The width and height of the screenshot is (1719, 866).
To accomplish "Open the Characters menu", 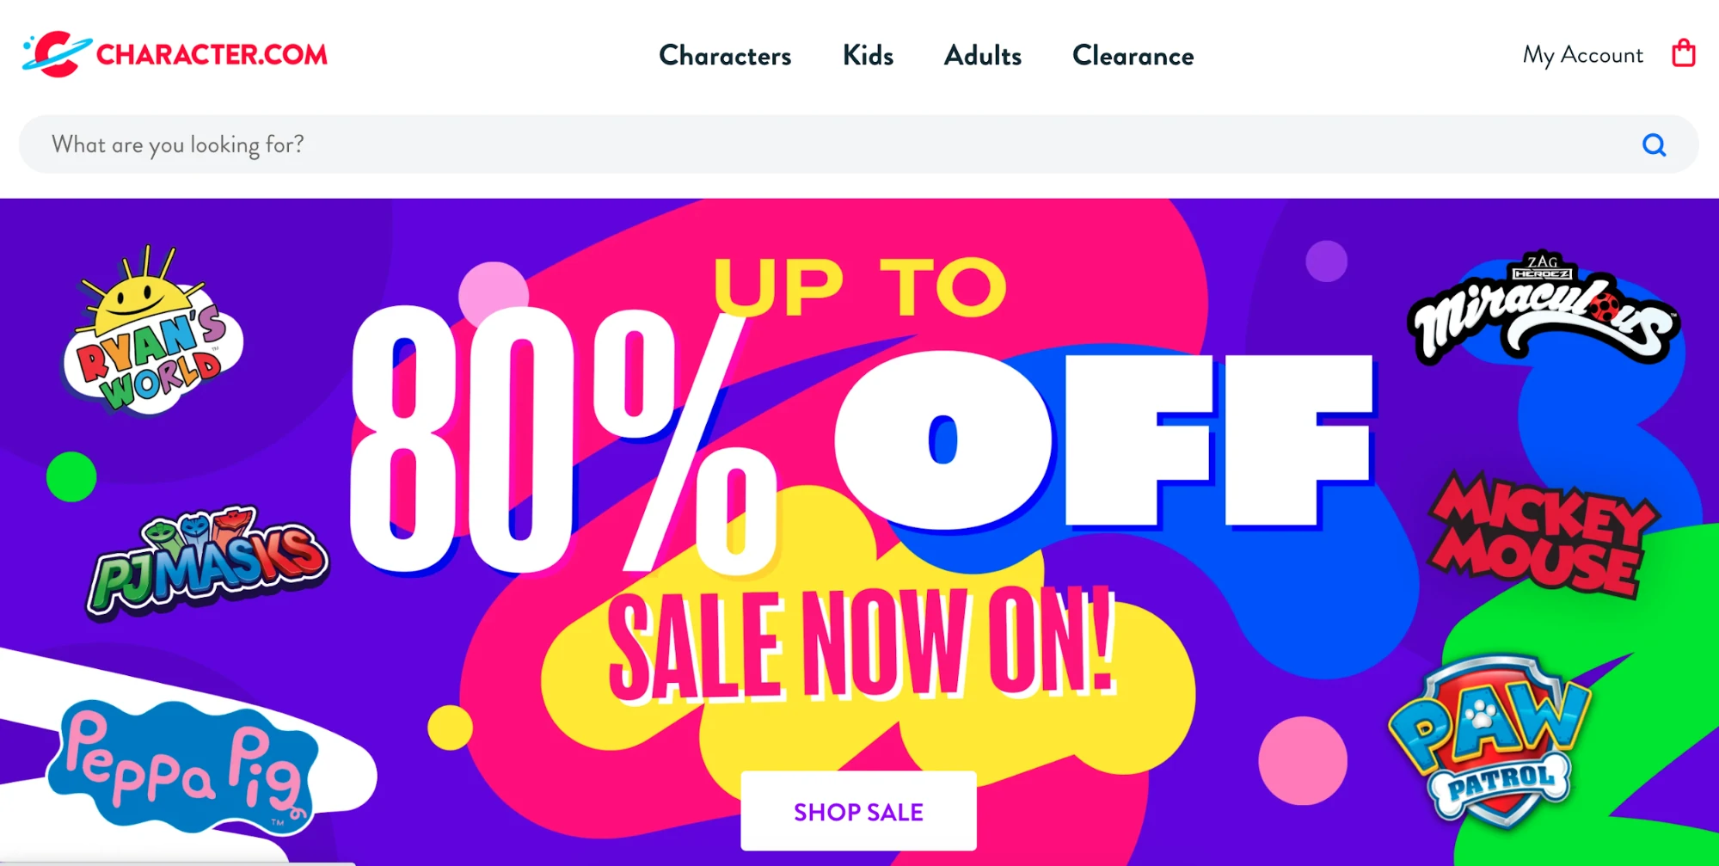I will pos(725,56).
